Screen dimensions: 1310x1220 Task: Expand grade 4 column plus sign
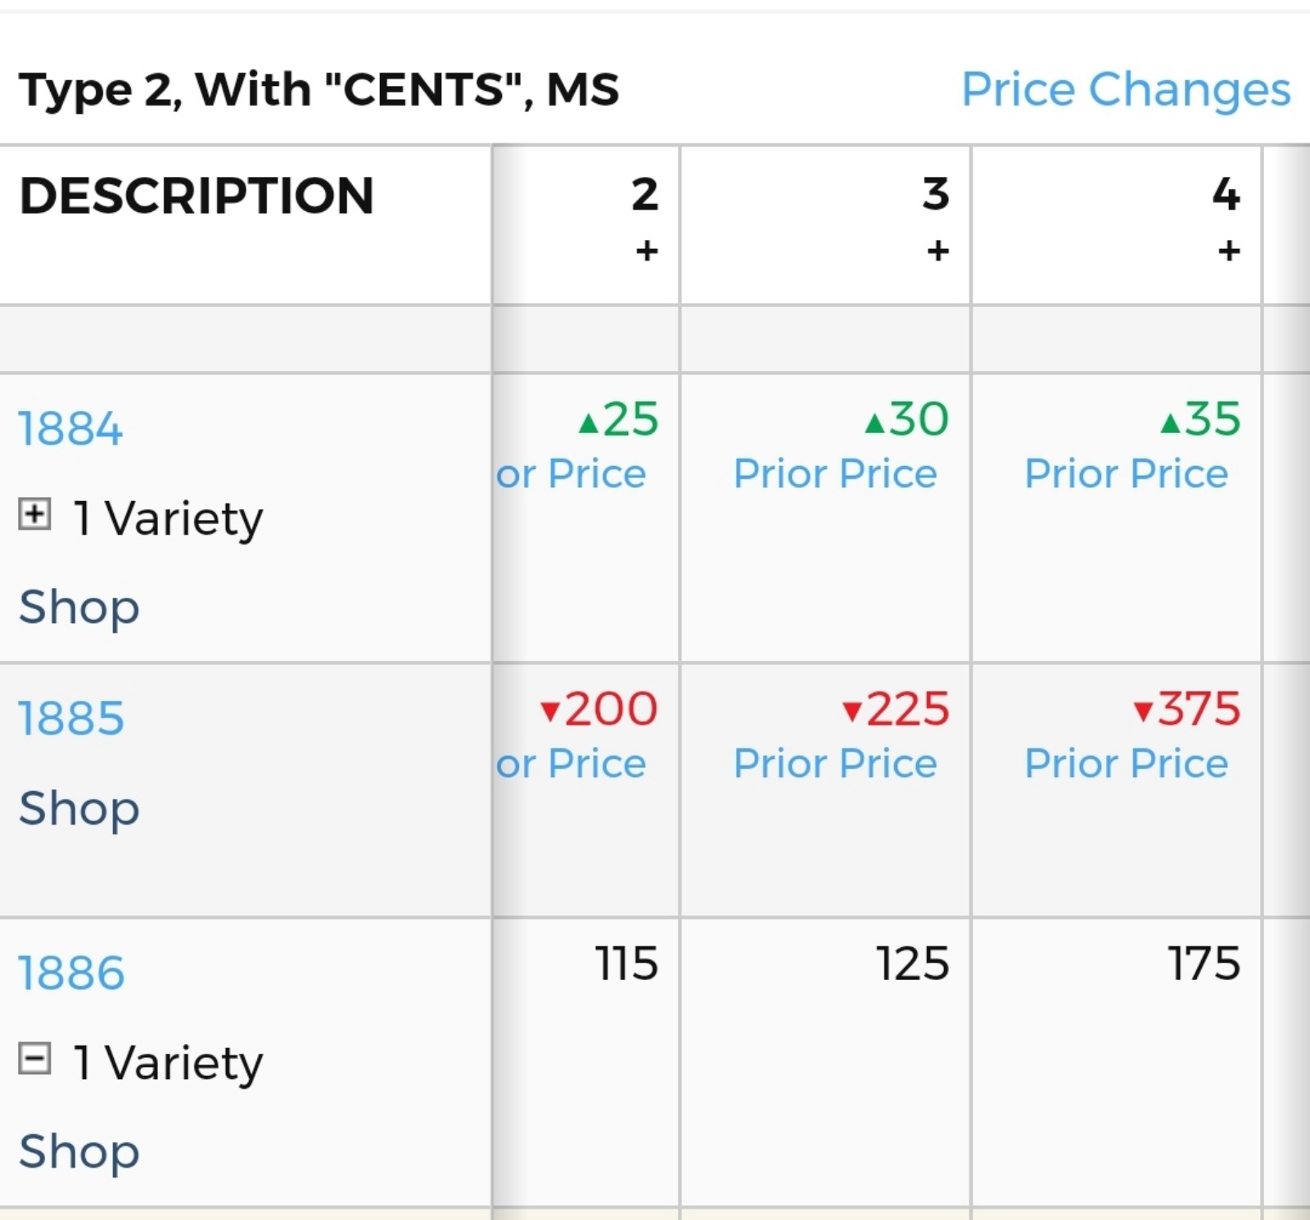coord(1229,250)
